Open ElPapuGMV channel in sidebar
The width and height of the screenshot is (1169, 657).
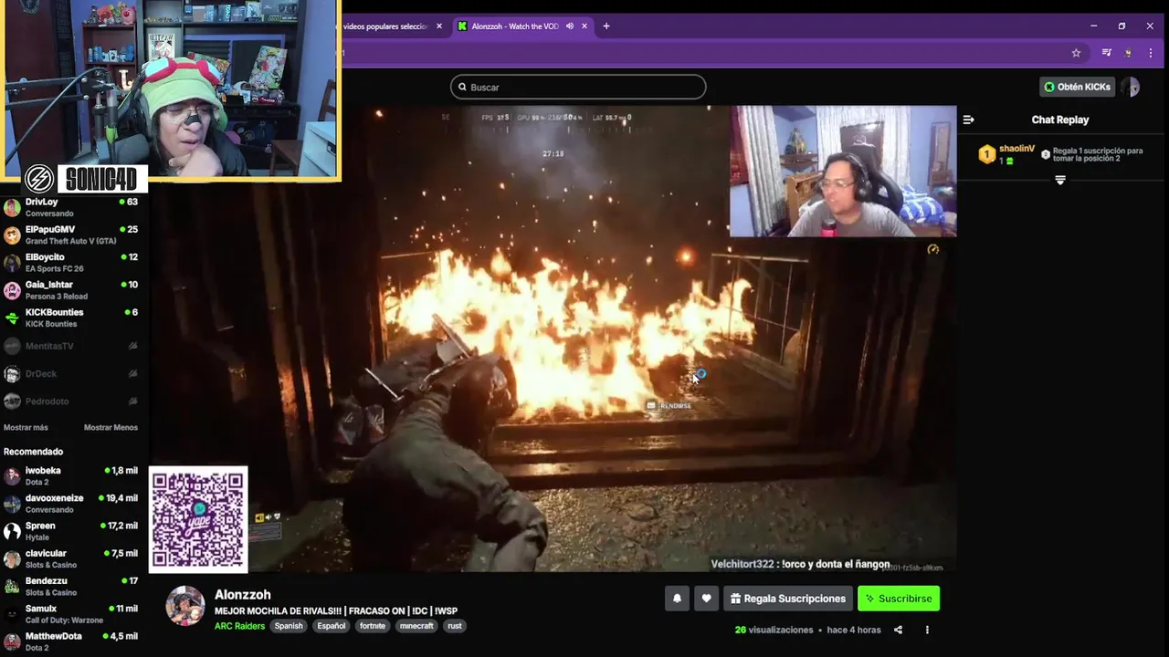pyautogui.click(x=73, y=235)
